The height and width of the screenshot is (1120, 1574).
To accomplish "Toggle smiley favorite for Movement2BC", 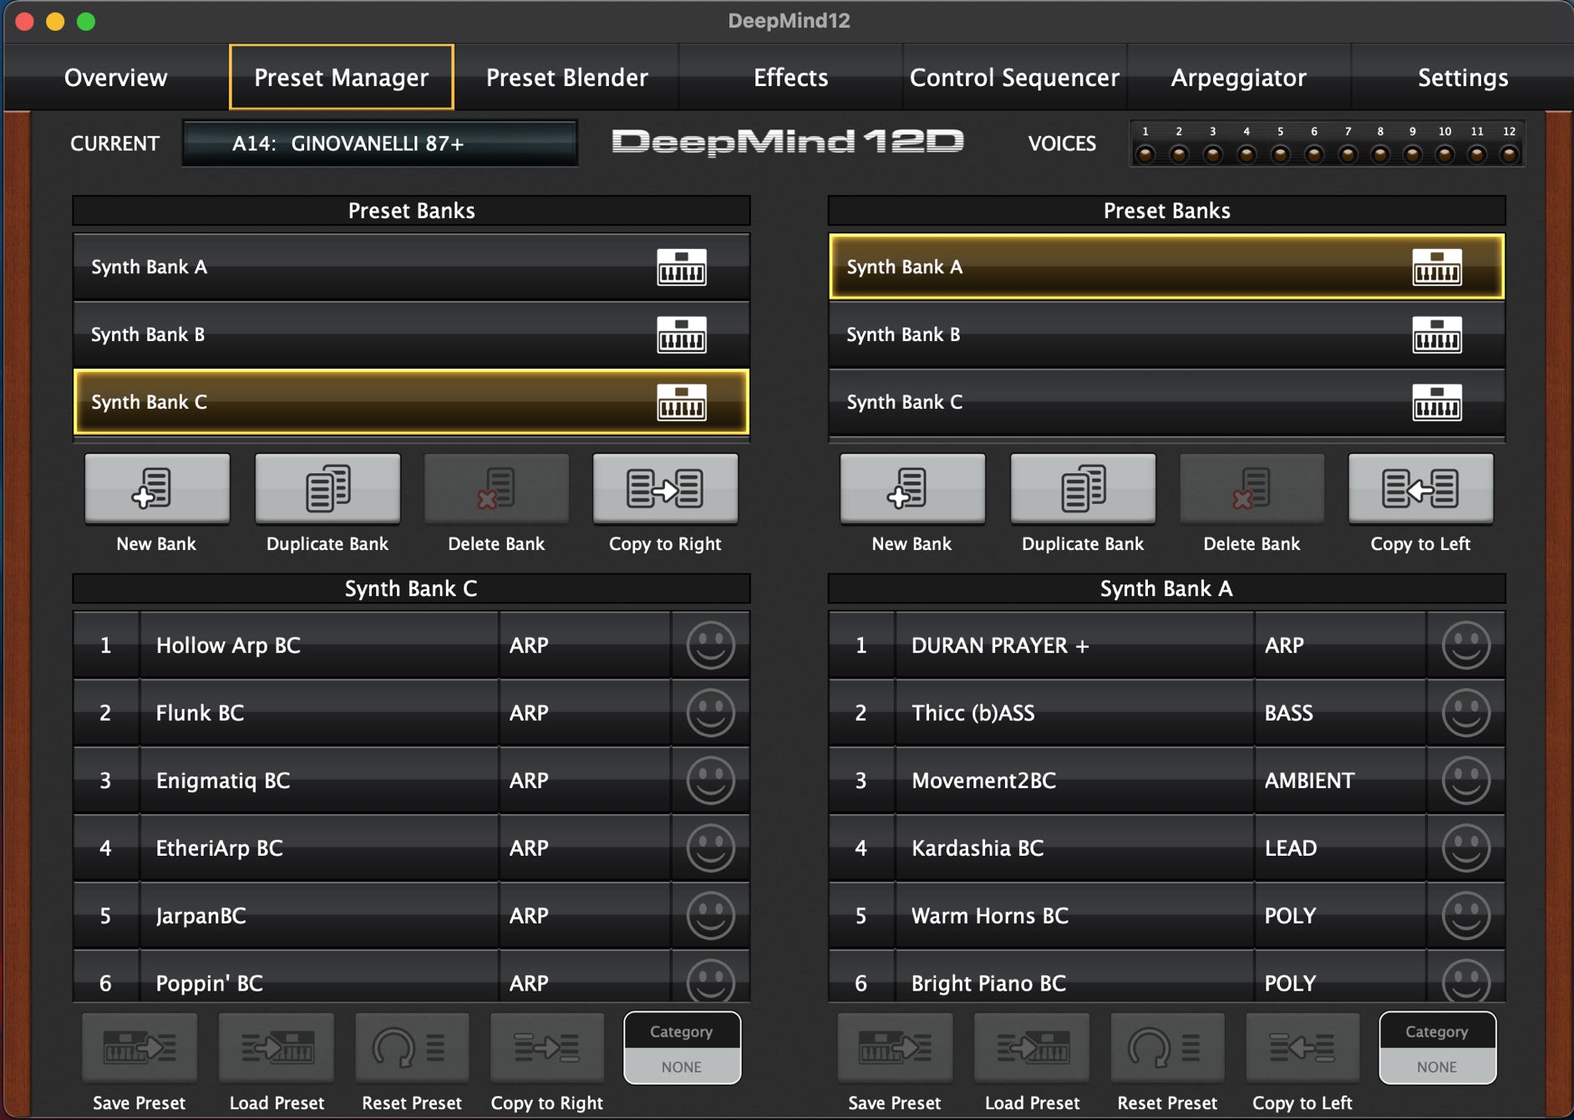I will click(x=1465, y=781).
